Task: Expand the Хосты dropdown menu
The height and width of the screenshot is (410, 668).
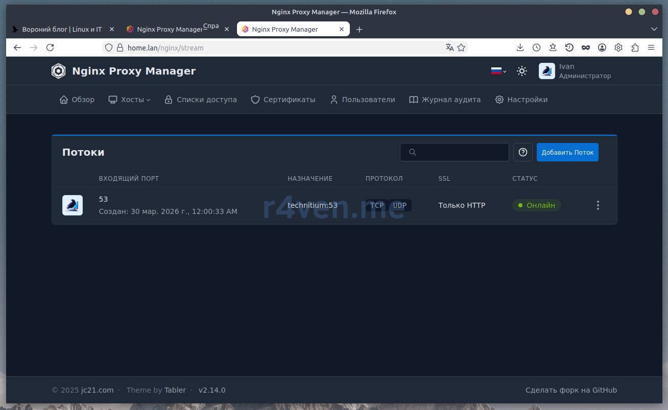Action: (x=130, y=100)
